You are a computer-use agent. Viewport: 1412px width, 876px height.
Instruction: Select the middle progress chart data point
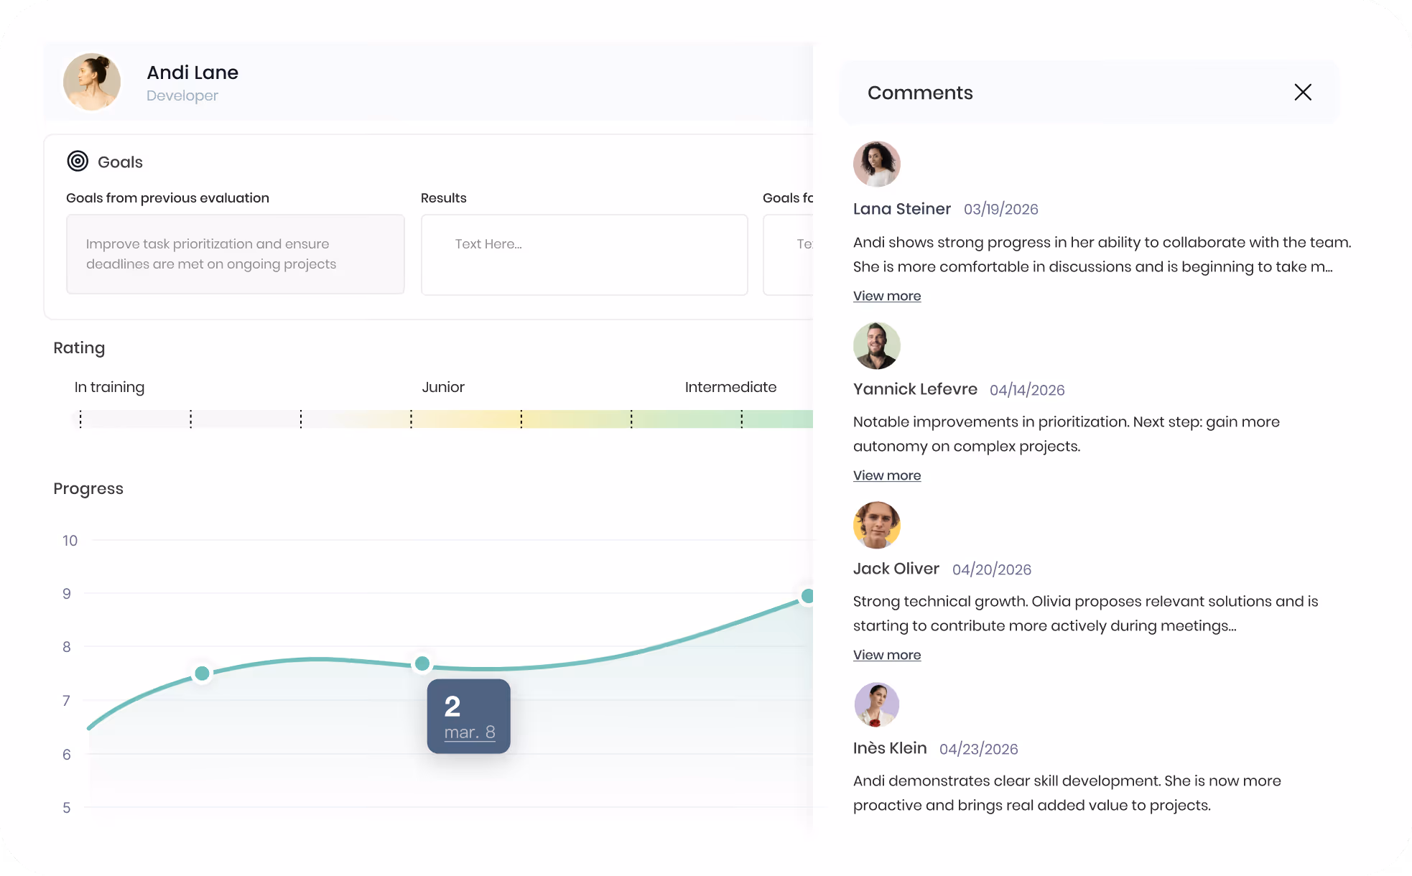tap(422, 663)
